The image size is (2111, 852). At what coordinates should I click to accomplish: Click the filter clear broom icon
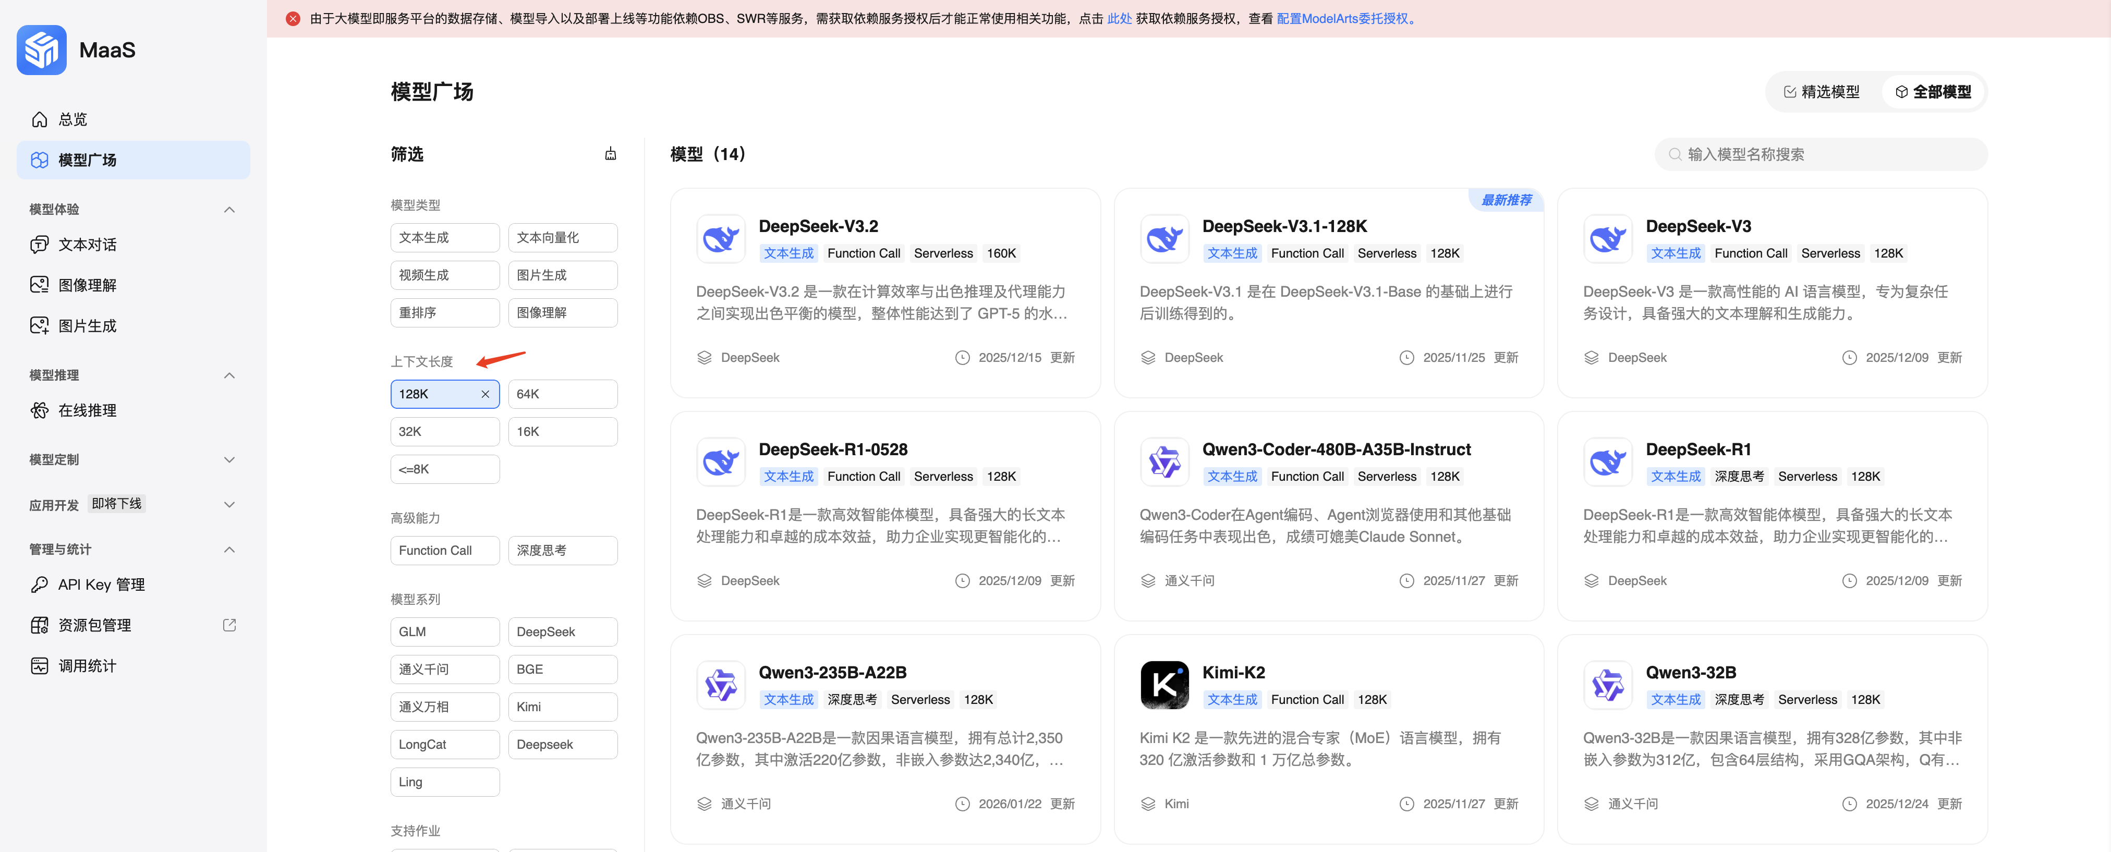[611, 154]
